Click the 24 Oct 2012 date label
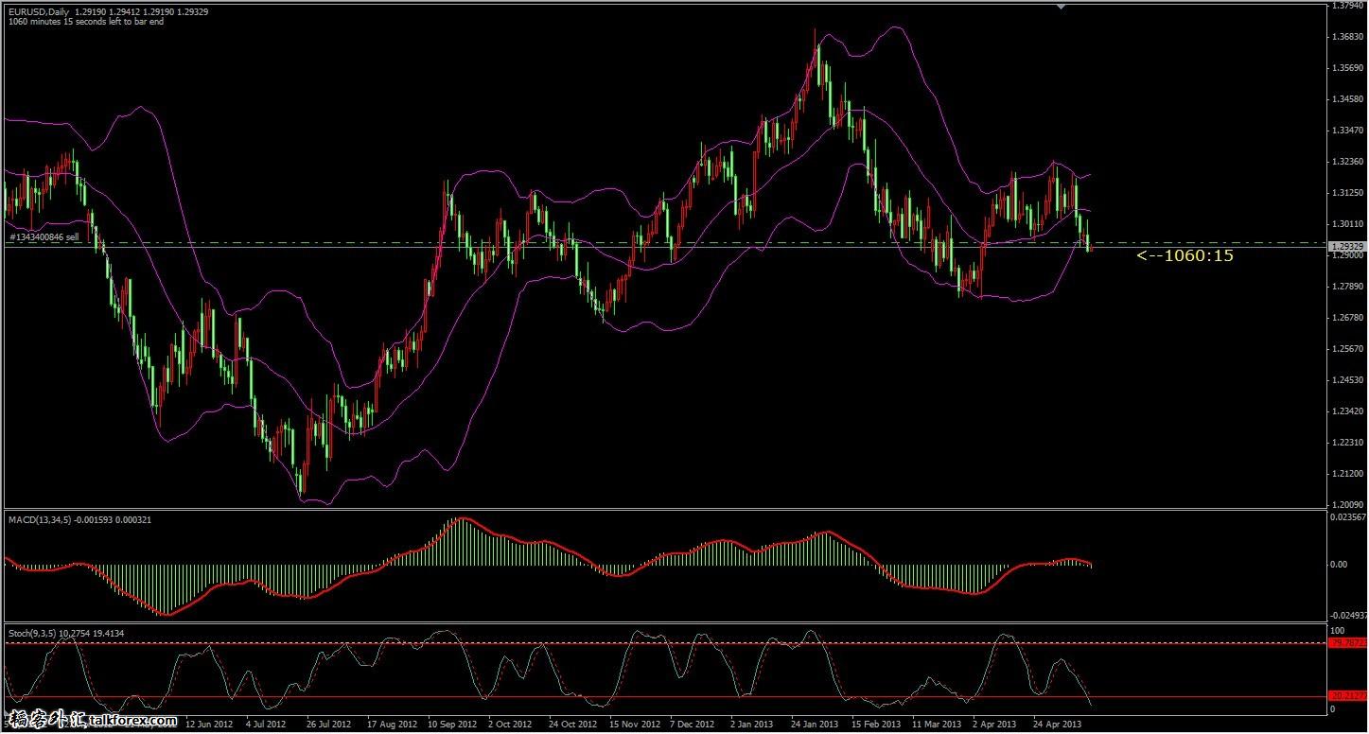The height and width of the screenshot is (734, 1369). coord(570,725)
